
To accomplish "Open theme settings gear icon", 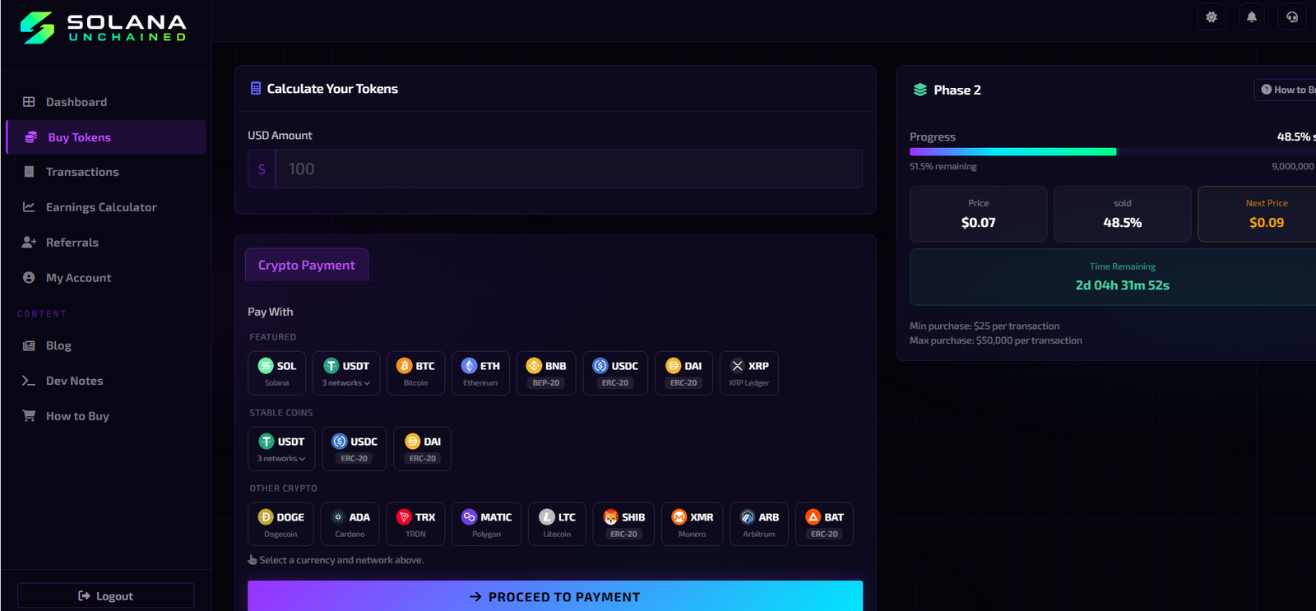I will pos(1212,16).
